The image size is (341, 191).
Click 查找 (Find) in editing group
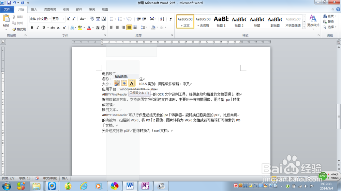[x=330, y=16]
